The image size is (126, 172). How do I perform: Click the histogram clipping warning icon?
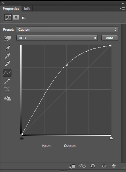coord(7,98)
